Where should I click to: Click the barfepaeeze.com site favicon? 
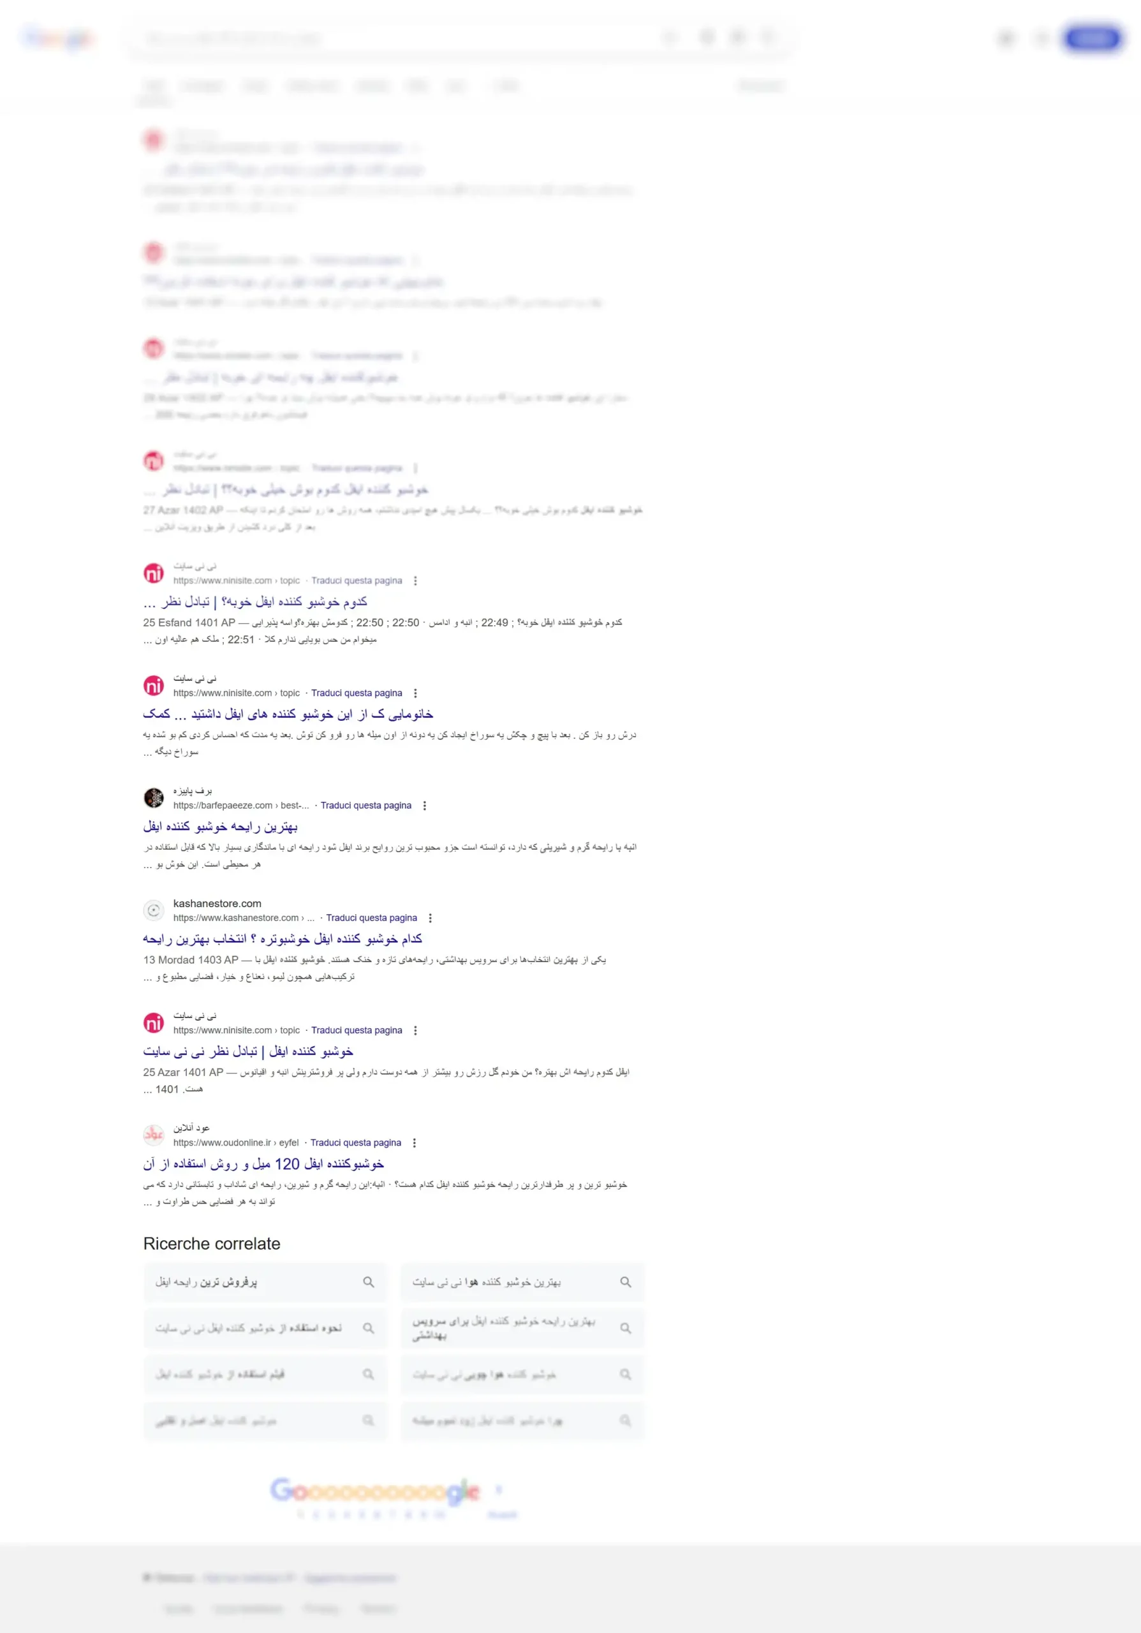coord(154,797)
